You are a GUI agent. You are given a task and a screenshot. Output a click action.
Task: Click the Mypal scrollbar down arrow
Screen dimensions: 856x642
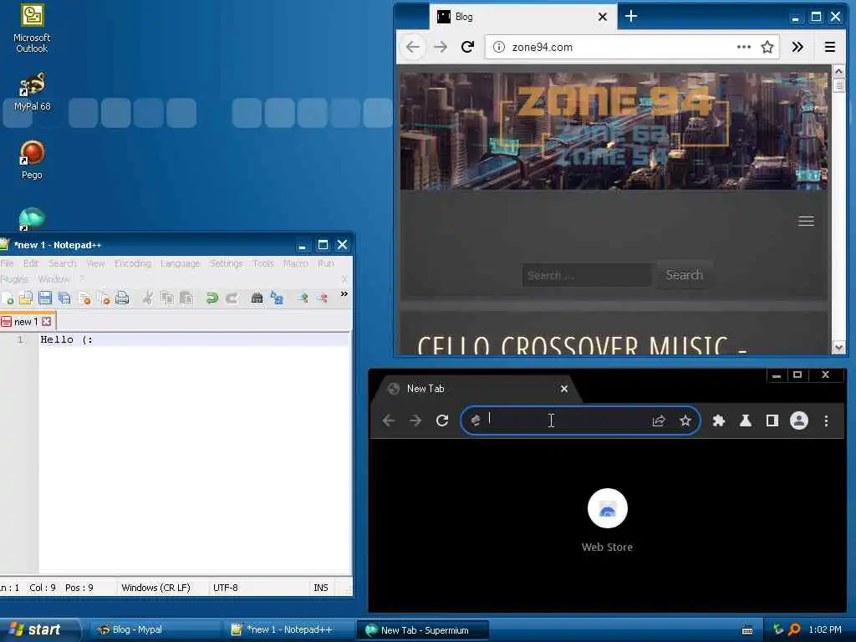click(839, 347)
